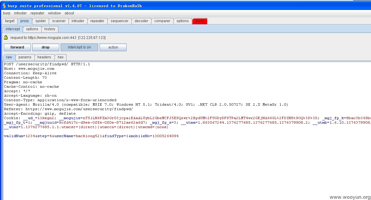This screenshot has width=371, height=200.
Task: Click the Content-Length: 73 header
Action: pyautogui.click(x=25, y=78)
